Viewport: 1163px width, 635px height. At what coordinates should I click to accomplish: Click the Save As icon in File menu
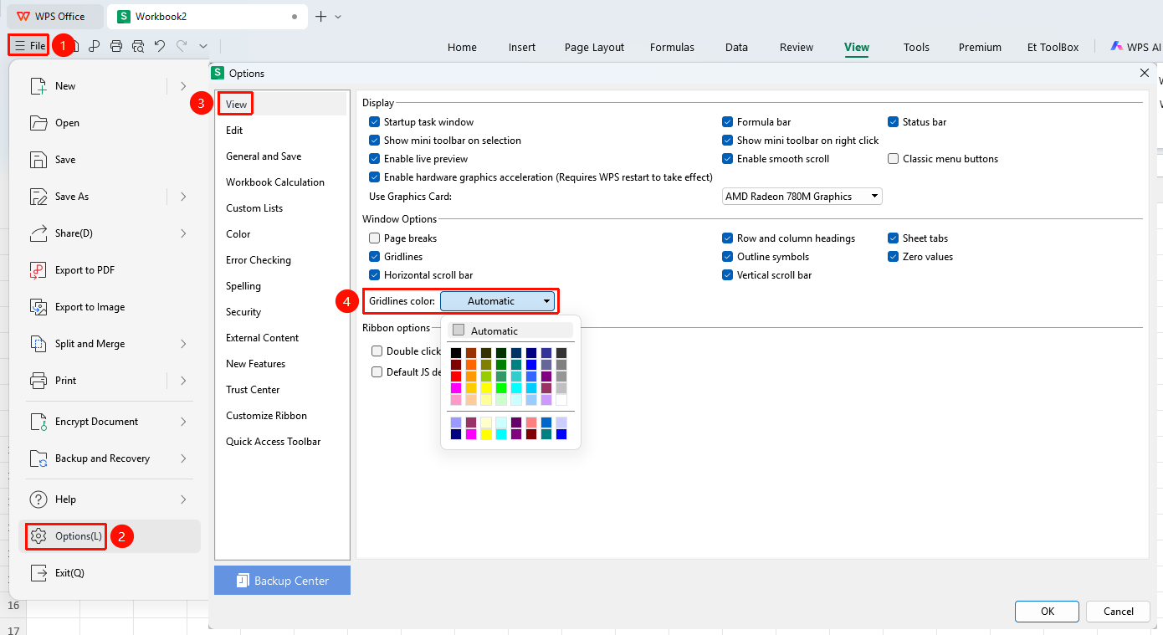(x=38, y=197)
